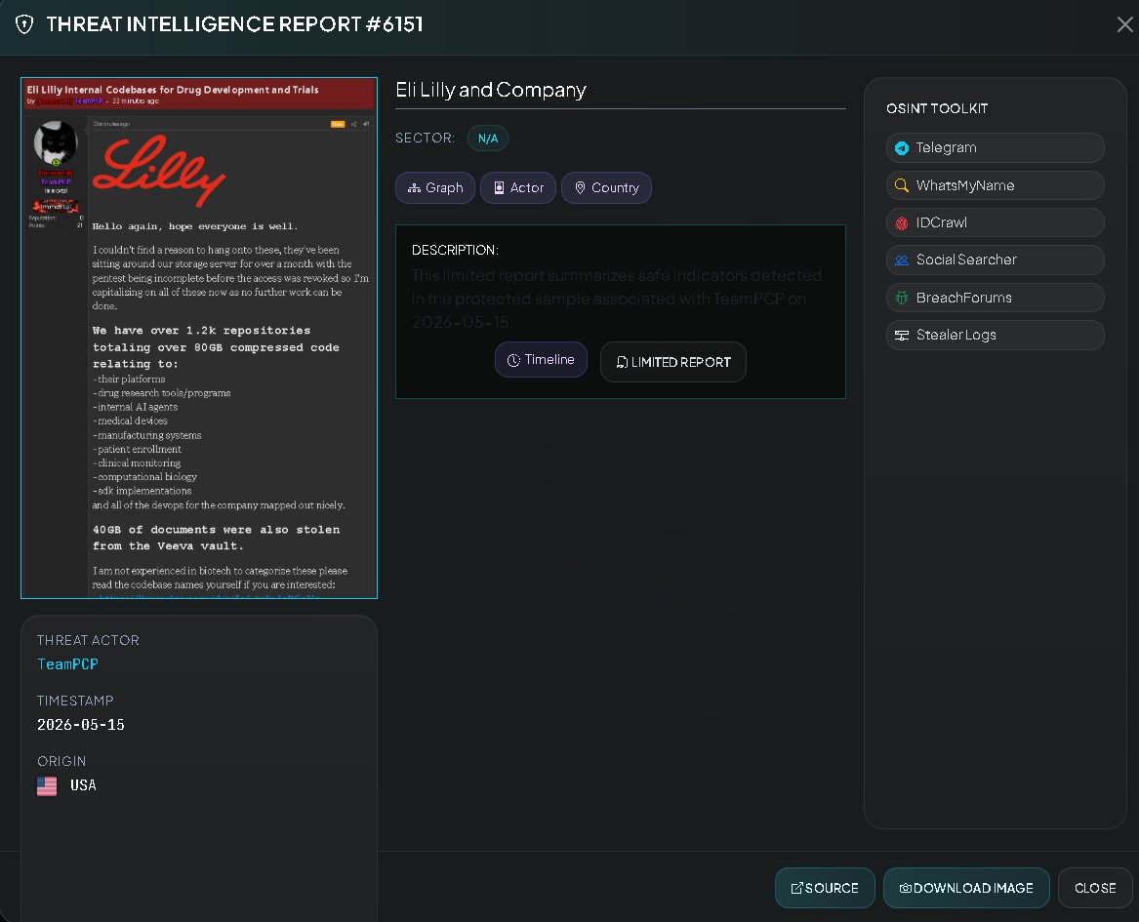Open the Country button
1139x922 pixels.
tap(606, 188)
